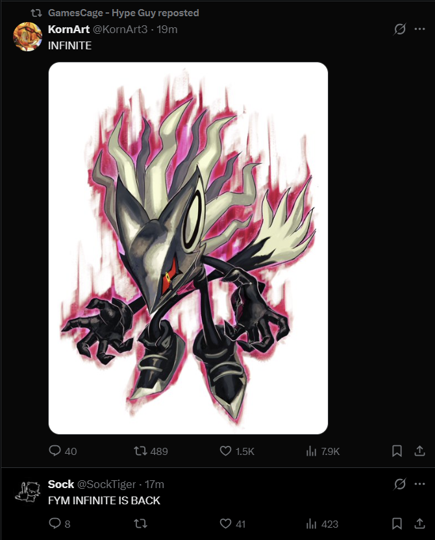Open GamesCage - Hype Guy reposted link

click(x=123, y=13)
